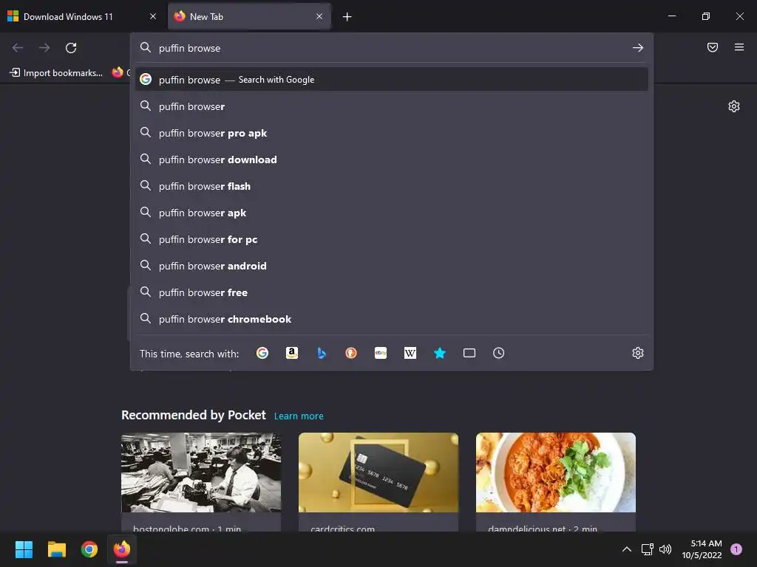Image resolution: width=757 pixels, height=567 pixels.
Task: Choose suggestion 'puffin browser android'
Action: 392,266
